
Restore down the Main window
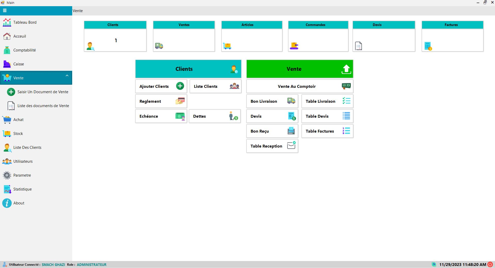[485, 2]
